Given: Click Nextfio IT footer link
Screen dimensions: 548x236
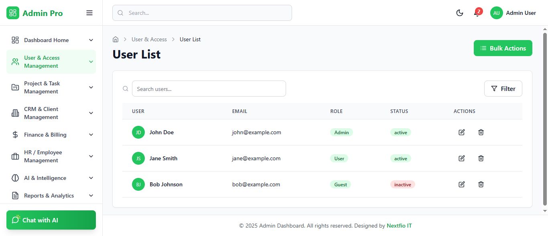Looking at the screenshot, I should (x=399, y=226).
